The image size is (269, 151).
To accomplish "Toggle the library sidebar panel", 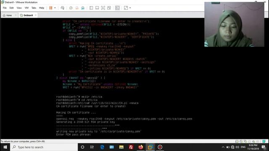I will [91, 8].
